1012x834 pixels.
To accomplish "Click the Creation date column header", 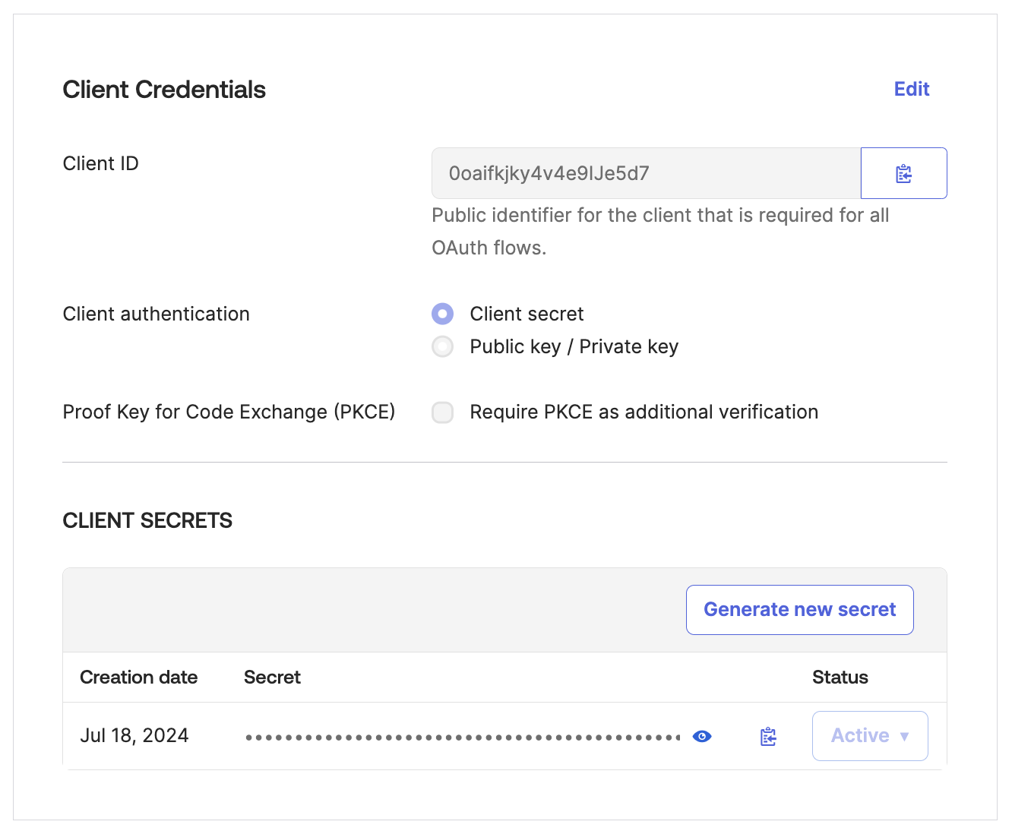I will pyautogui.click(x=138, y=677).
